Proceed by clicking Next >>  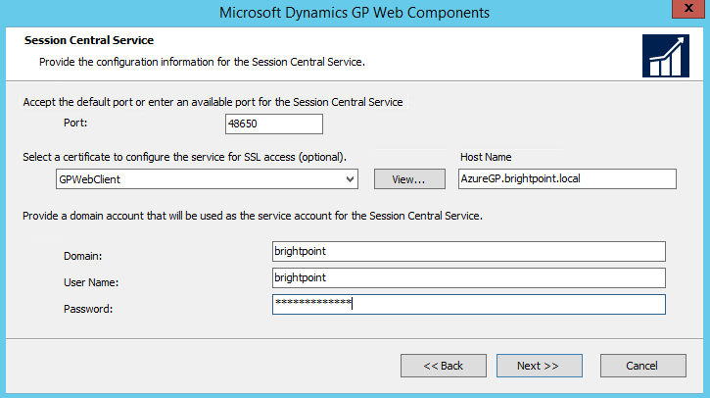coord(538,366)
